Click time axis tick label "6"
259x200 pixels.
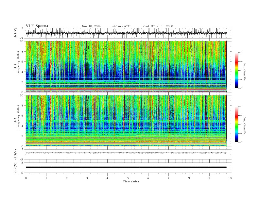148,178
